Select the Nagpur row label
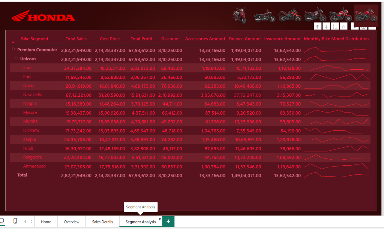This screenshot has width=384, height=229. pyautogui.click(x=30, y=103)
